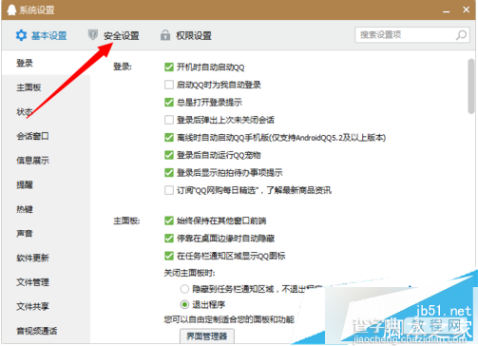478x346 pixels.
Task: Minimize the 系统设置 window
Action: [x=447, y=11]
